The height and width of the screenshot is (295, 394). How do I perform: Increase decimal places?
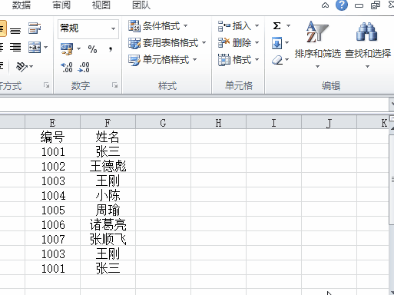click(x=67, y=68)
